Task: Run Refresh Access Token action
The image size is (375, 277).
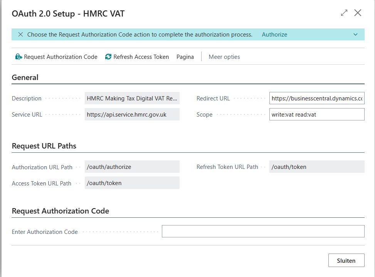Action: point(137,57)
